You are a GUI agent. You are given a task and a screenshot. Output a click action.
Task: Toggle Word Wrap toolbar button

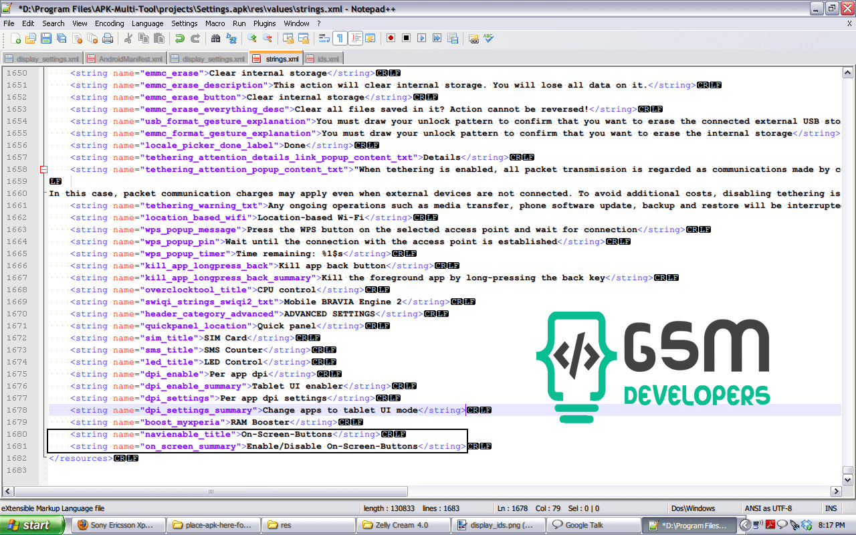(324, 38)
